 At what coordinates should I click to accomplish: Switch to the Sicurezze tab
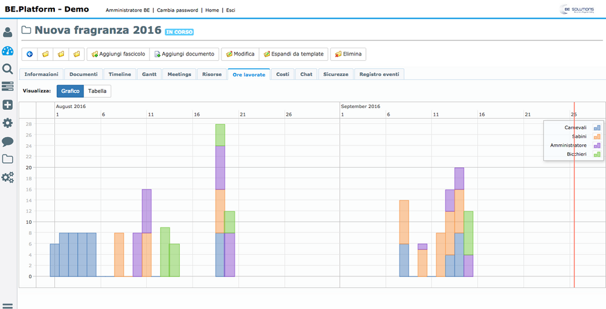coord(336,74)
